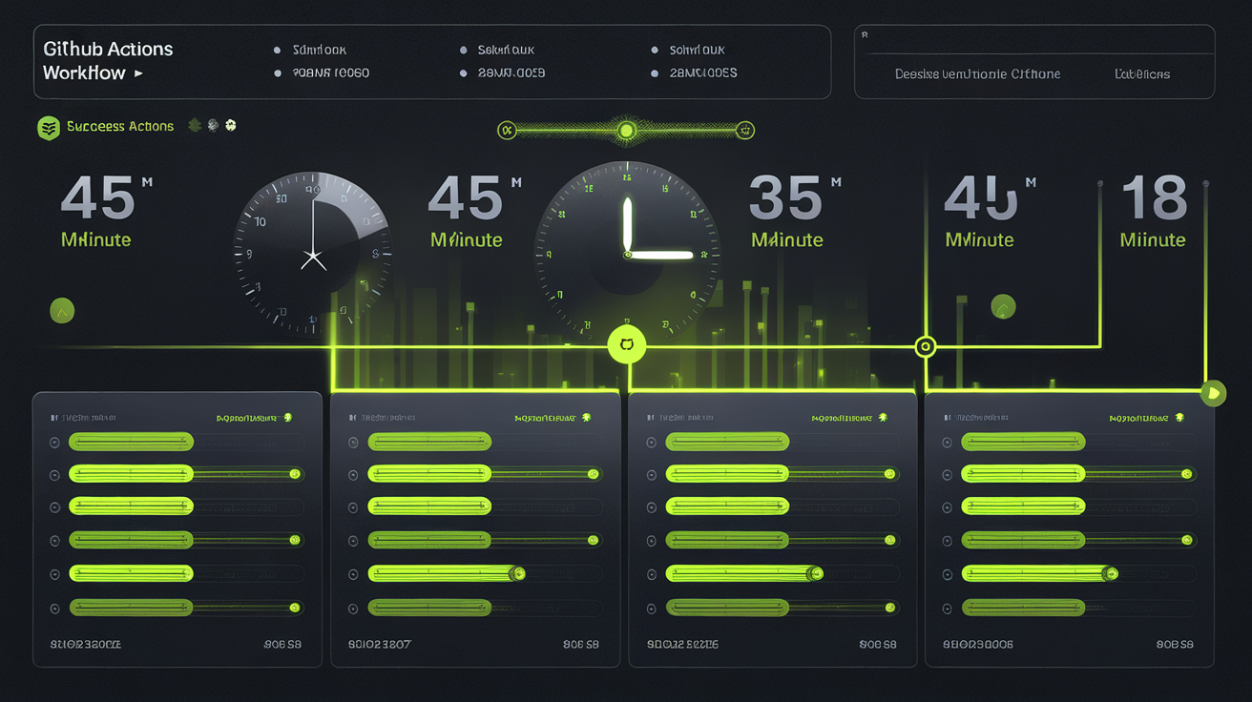
Task: Click the leftmost 45 minute duration stat
Action: point(105,211)
